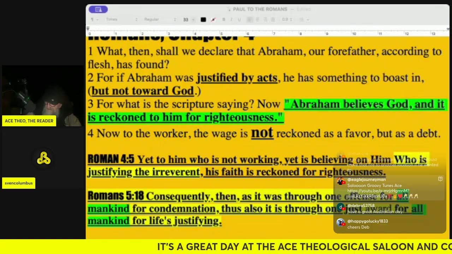Click the message icon on eaglejourneyman's comment
Viewport: 452px width, 254px height.
tap(440, 179)
